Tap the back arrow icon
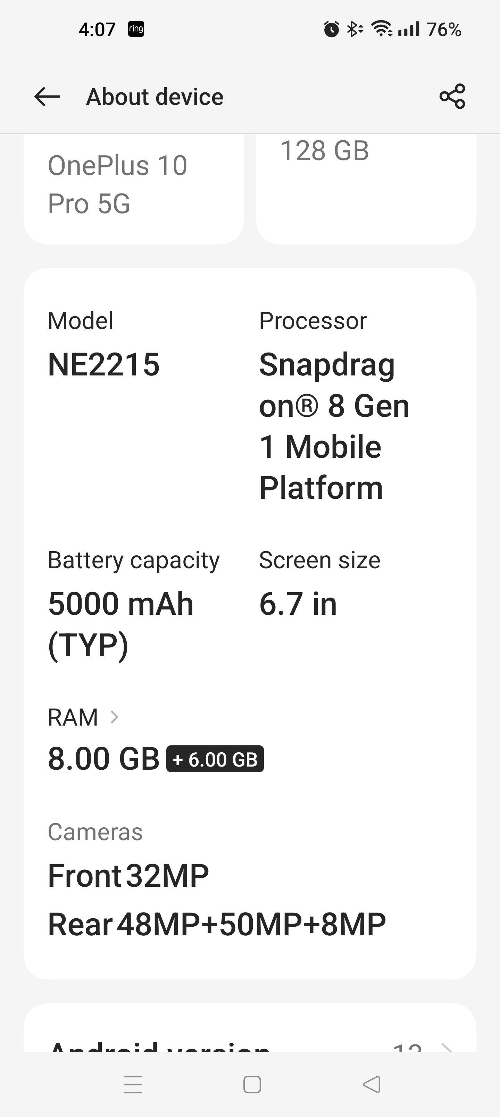This screenshot has width=500, height=1117. point(47,96)
